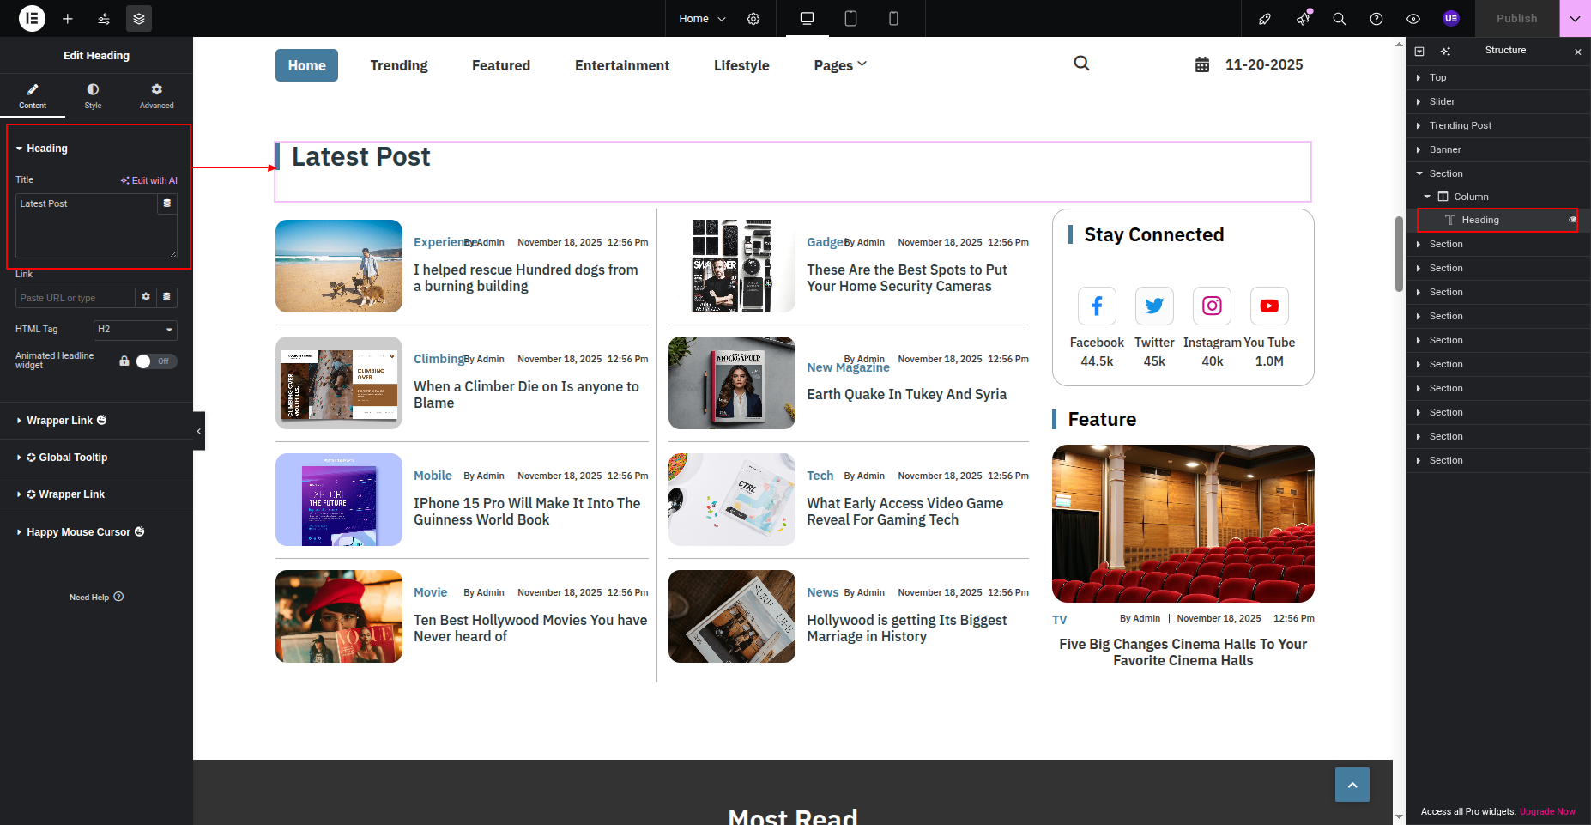Open the site settings sliders icon
Image resolution: width=1591 pixels, height=825 pixels.
[x=104, y=19]
